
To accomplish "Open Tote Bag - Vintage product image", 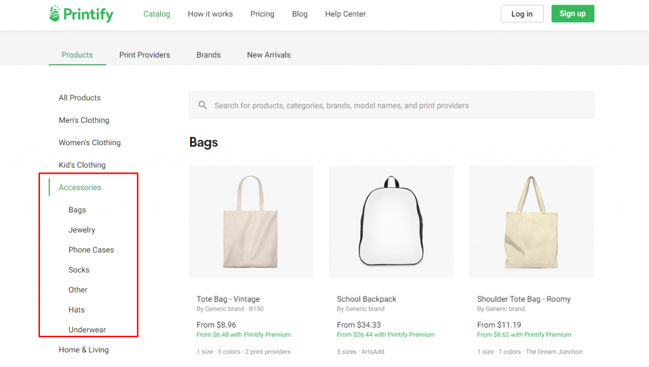I will click(x=251, y=222).
